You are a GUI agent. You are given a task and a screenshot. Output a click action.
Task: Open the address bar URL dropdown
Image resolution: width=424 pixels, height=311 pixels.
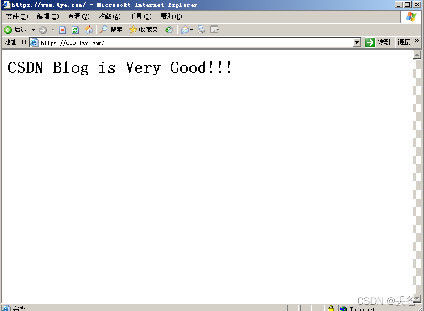(357, 42)
